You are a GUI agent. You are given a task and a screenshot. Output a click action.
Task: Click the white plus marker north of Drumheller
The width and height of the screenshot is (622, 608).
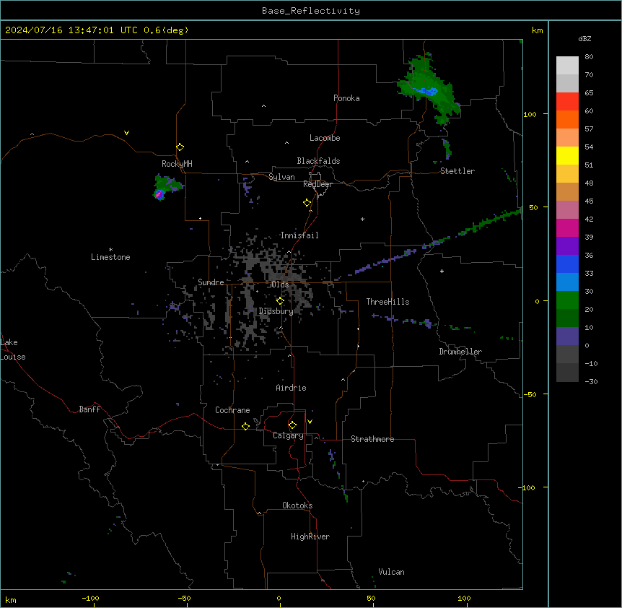(442, 271)
